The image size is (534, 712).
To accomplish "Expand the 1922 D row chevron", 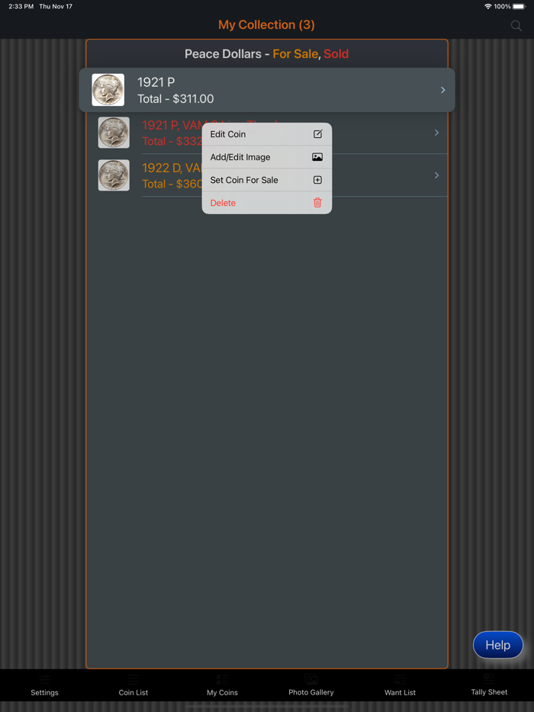I will click(437, 175).
